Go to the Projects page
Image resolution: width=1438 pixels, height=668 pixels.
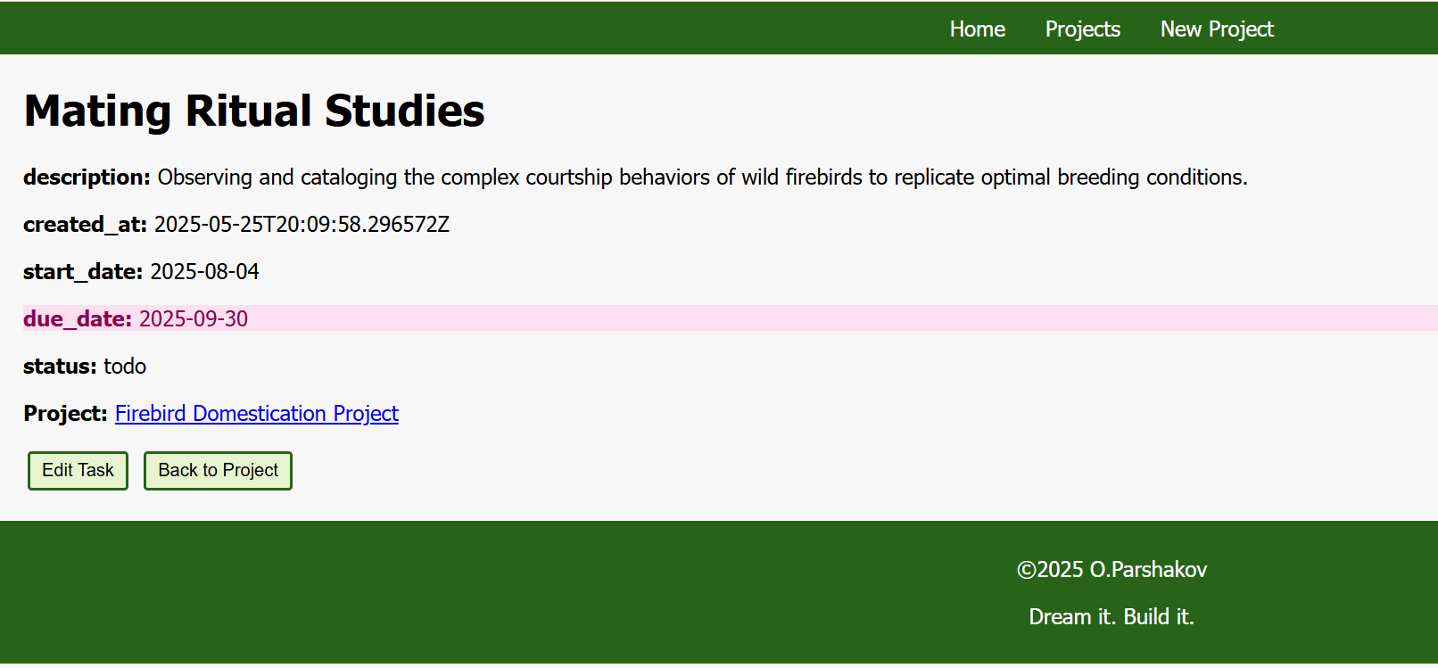click(x=1082, y=29)
